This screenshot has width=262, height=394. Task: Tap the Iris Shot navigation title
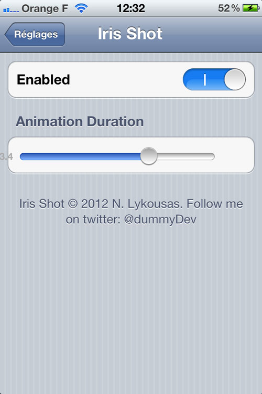130,34
